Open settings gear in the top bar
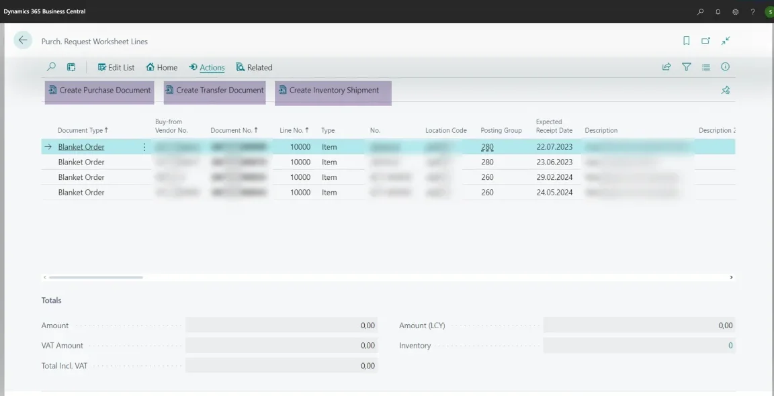Viewport: 774px width, 396px height. 735,11
